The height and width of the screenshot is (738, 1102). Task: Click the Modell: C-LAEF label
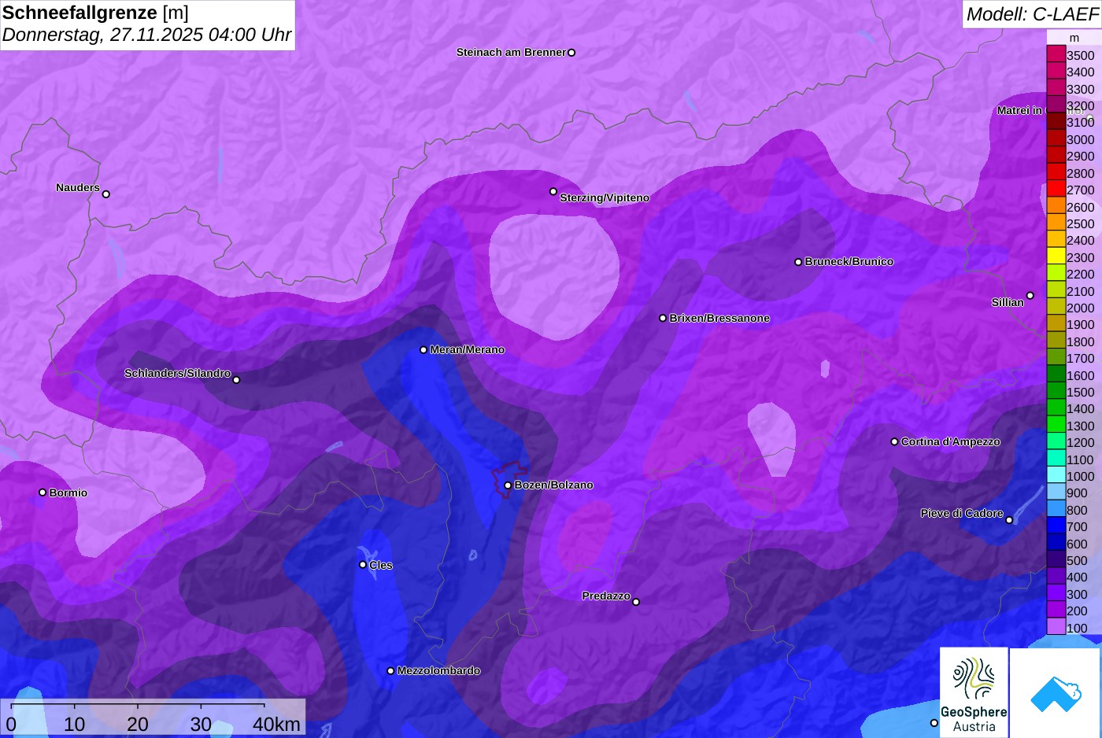(x=1032, y=14)
